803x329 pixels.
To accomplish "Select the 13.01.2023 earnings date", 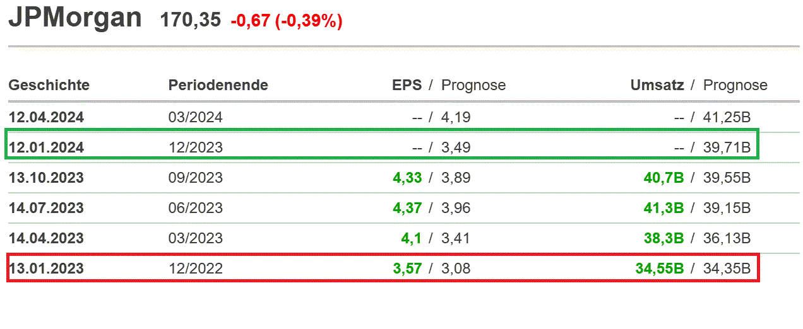I will coord(46,268).
